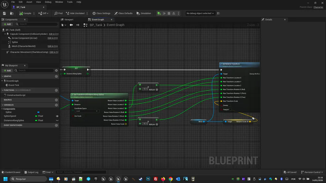Click the My Blueprint search field
This screenshot has height=183, width=326.
click(x=34, y=71)
